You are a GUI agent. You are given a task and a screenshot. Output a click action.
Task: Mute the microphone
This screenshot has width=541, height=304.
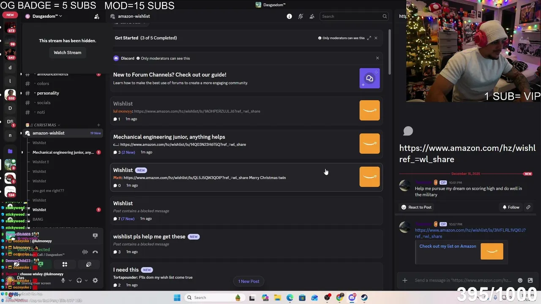click(x=63, y=280)
